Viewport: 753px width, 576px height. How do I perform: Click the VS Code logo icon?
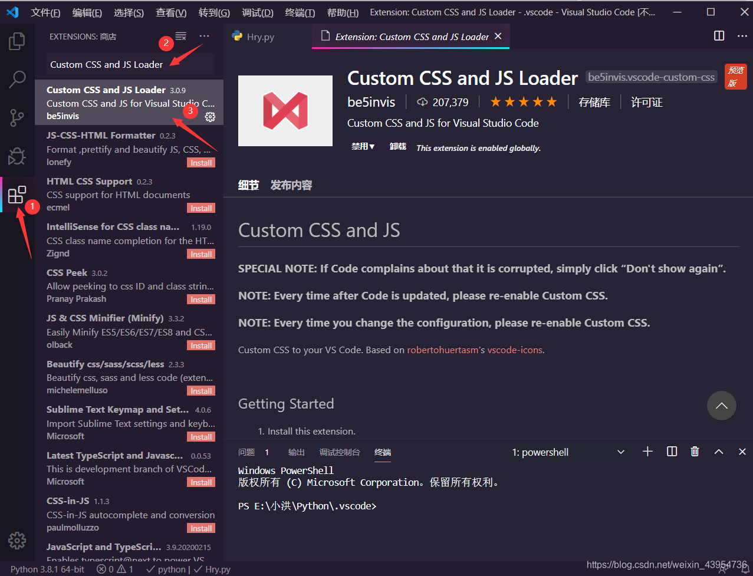coord(12,12)
